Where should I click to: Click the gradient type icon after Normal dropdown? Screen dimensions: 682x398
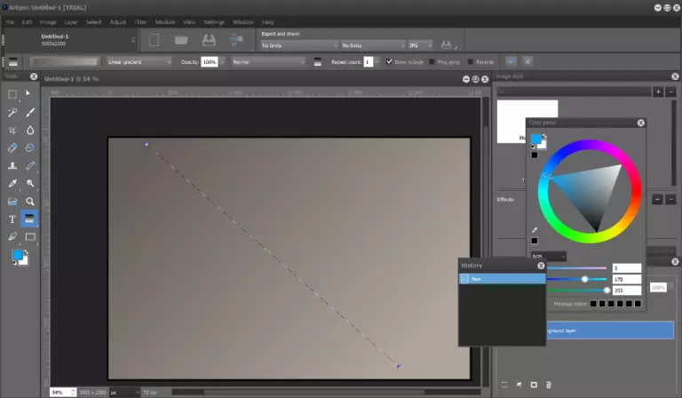[318, 62]
